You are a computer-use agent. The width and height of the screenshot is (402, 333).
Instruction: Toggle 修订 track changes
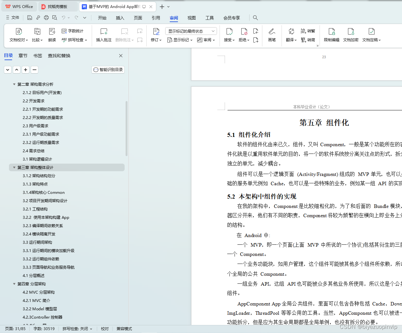(x=156, y=35)
